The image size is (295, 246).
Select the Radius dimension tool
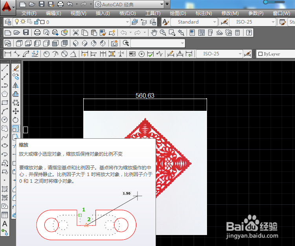[46, 54]
